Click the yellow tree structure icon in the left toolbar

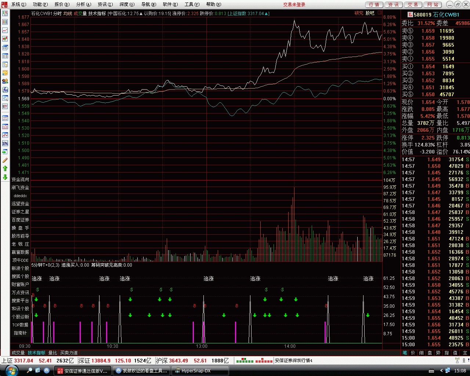click(x=5, y=65)
